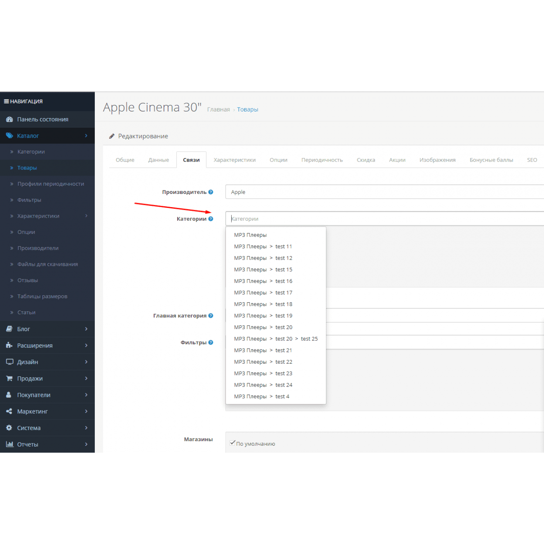Click the help icon beside Фильтры label
Viewport: 544px width, 544px height.
point(211,342)
